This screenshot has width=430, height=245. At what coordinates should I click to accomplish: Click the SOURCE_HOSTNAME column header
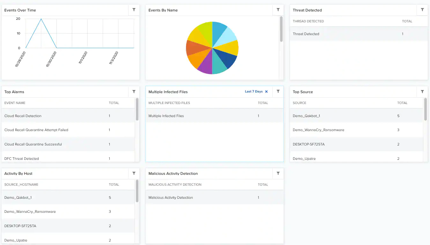(x=21, y=185)
